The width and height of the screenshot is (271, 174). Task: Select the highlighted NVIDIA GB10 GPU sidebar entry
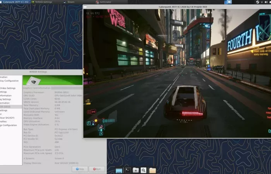[11, 107]
